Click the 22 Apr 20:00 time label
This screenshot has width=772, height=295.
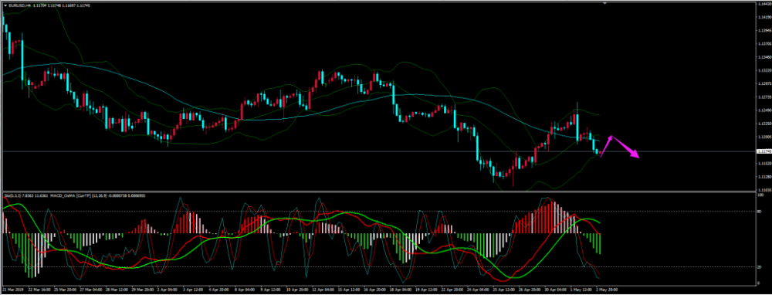click(452, 289)
